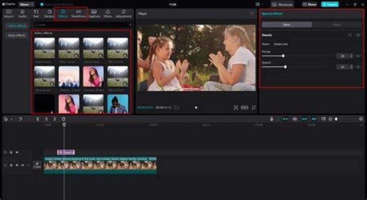Mute the main video track
Image resolution: width=367 pixels, height=200 pixels.
coord(22,165)
